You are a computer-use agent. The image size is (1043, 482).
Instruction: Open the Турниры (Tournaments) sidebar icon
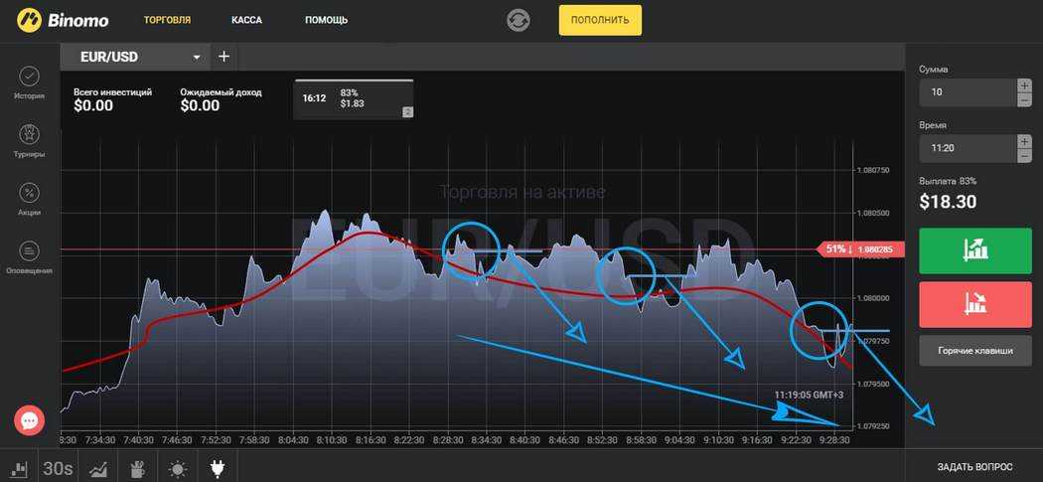pyautogui.click(x=29, y=134)
